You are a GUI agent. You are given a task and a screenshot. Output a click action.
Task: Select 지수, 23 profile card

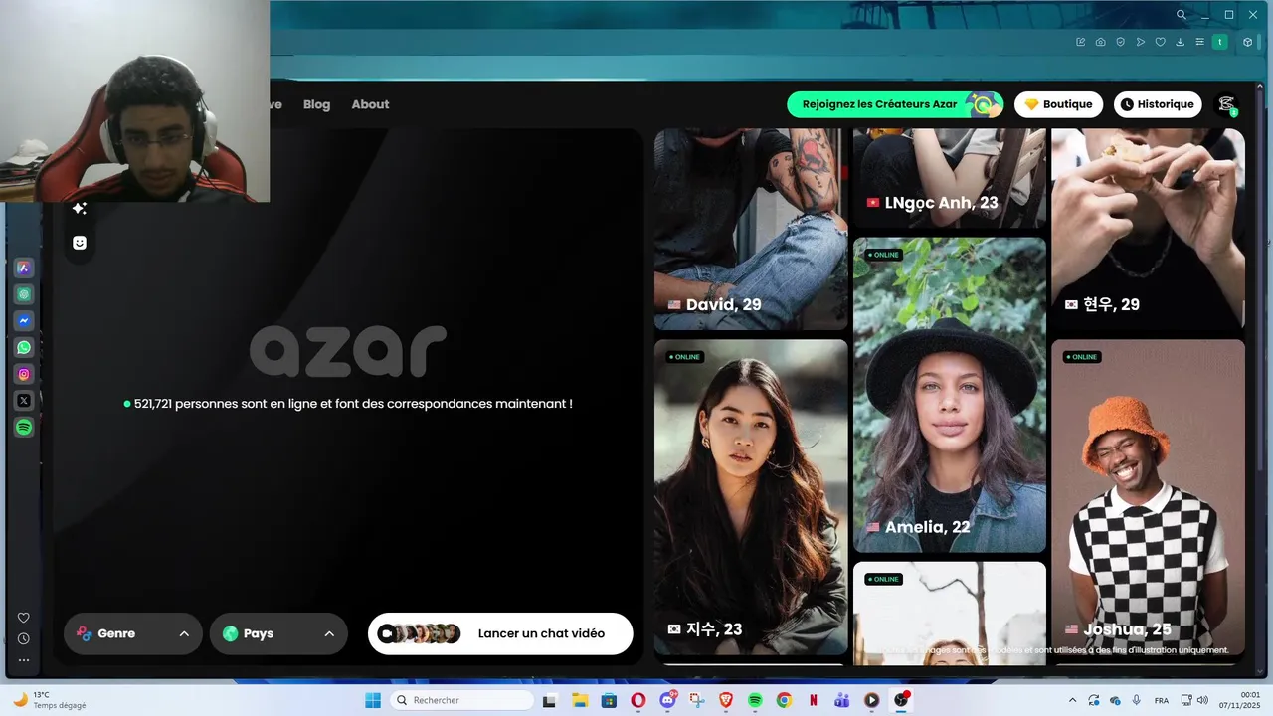point(751,497)
